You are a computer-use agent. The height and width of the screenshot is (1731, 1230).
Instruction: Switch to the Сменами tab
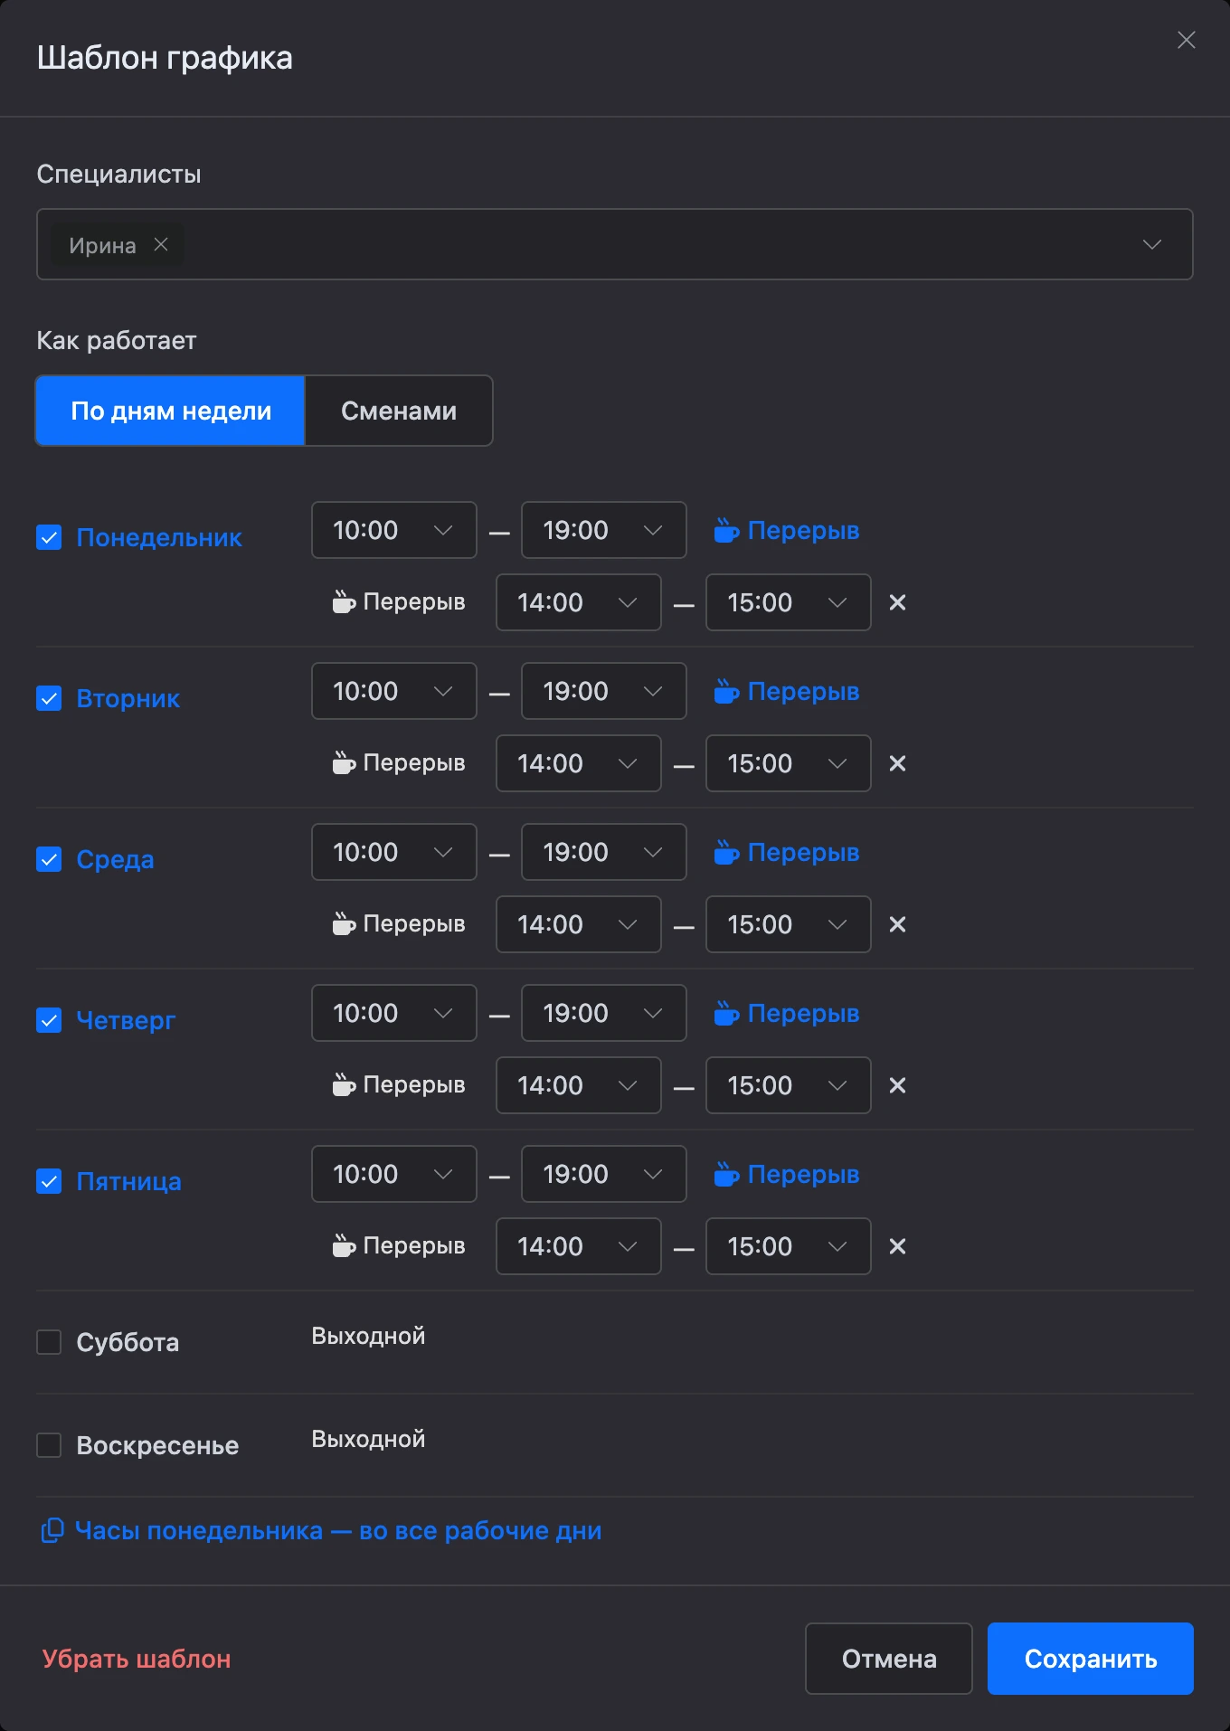[x=399, y=411]
